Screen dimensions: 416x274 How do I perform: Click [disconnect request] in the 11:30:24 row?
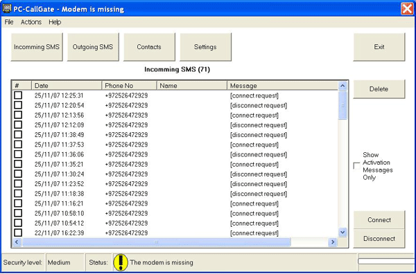[x=259, y=174]
